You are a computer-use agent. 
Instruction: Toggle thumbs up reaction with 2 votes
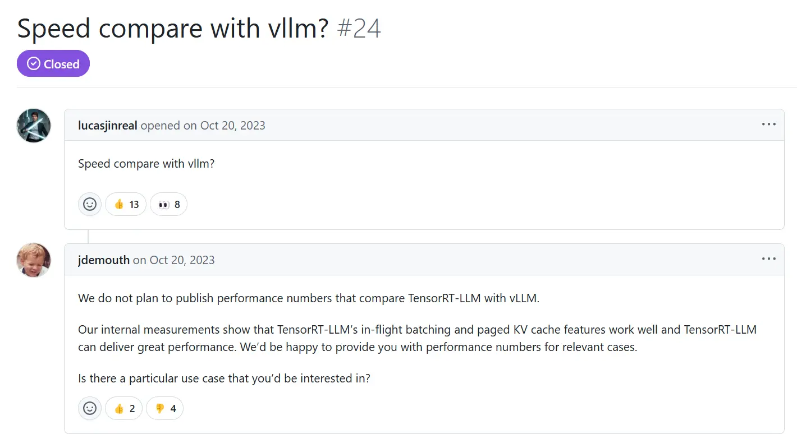point(124,409)
